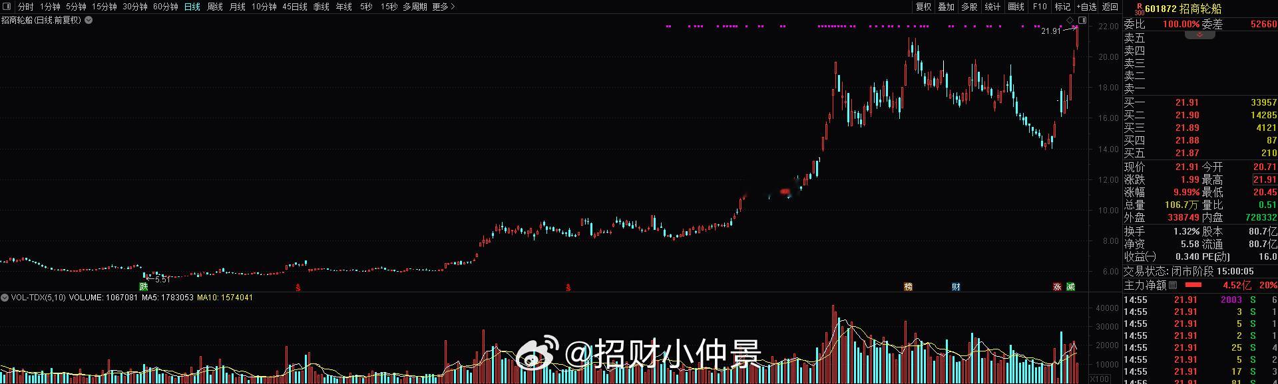The width and height of the screenshot is (1278, 384).
Task: Open F10 company information
Action: 1039,7
